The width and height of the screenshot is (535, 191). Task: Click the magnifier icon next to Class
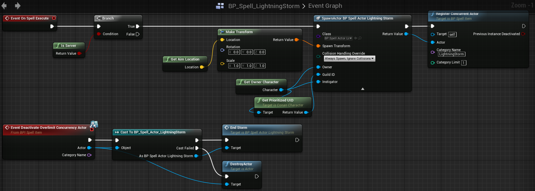360,38
